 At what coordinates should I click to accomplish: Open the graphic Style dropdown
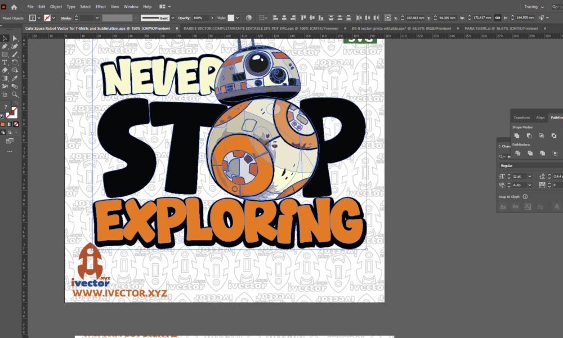coord(237,18)
